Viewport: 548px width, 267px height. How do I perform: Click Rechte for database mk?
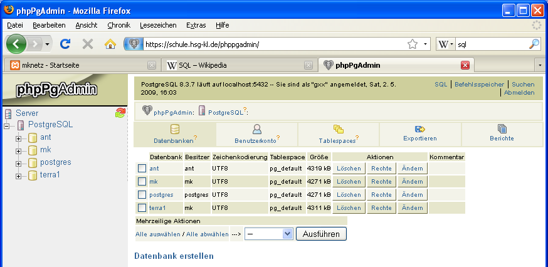click(x=381, y=181)
